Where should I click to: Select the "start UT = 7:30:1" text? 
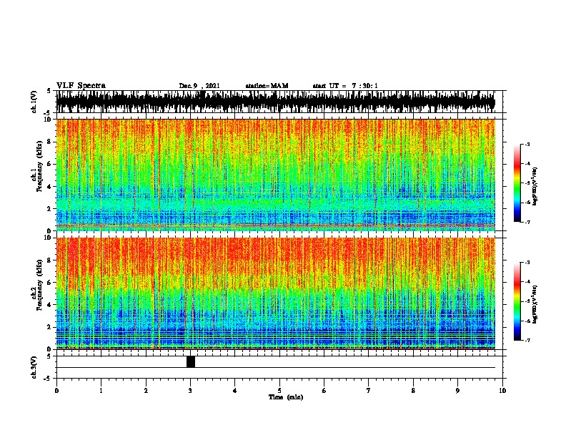(x=345, y=86)
